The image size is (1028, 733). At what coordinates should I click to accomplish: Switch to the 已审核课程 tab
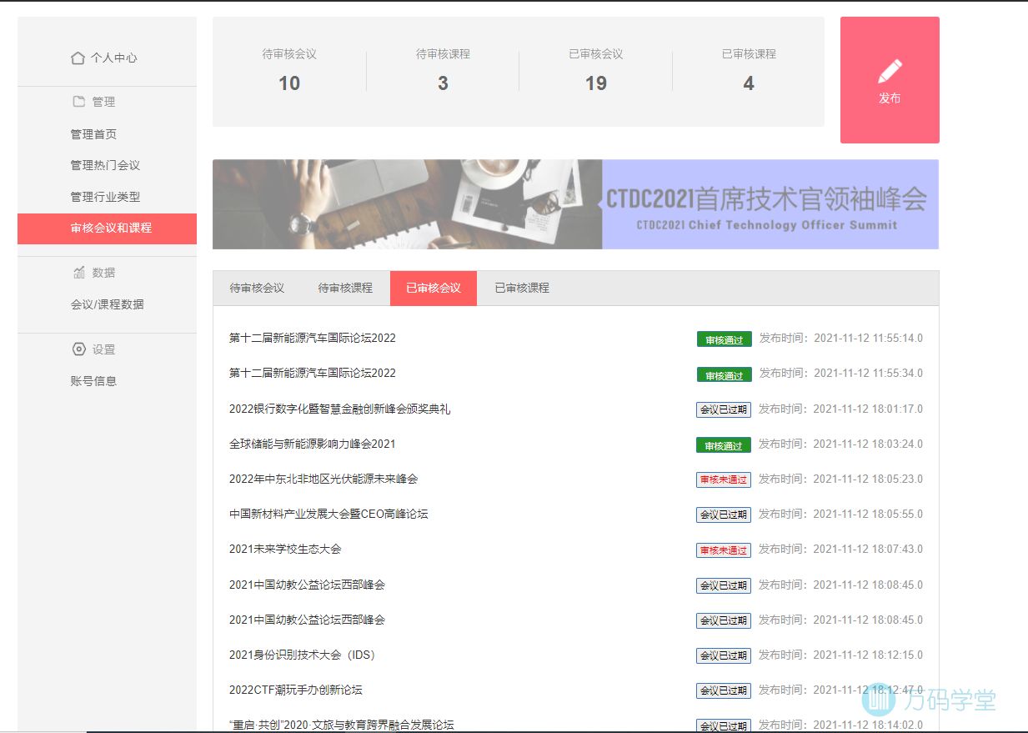[522, 289]
